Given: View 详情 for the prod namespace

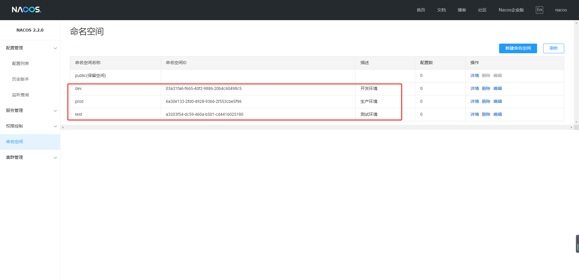Looking at the screenshot, I should [475, 101].
